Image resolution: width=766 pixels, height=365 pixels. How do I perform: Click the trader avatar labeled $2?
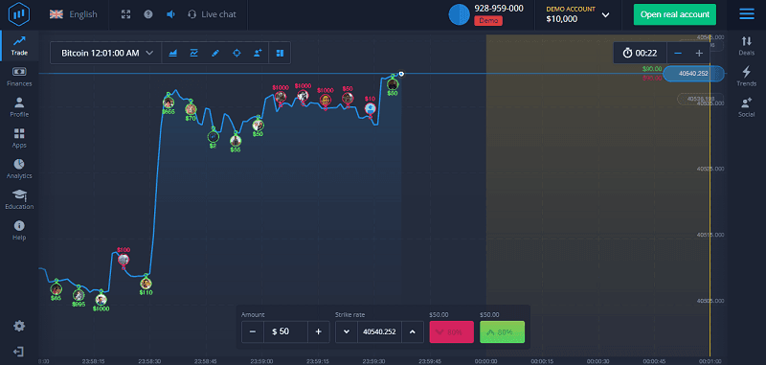(x=213, y=137)
